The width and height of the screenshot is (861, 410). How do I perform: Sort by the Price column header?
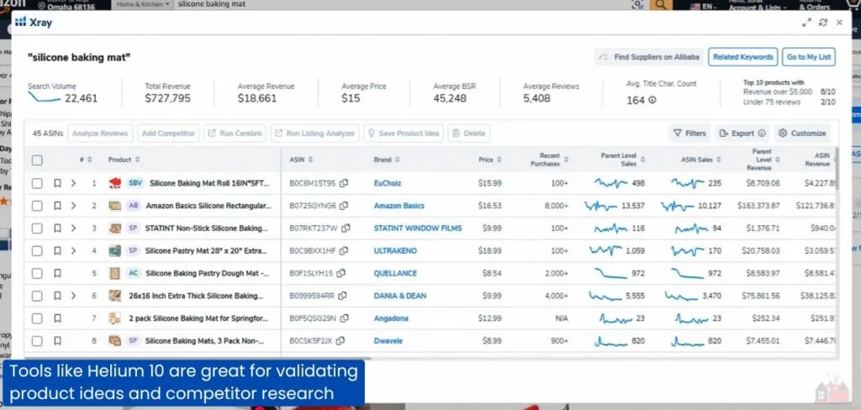pyautogui.click(x=490, y=160)
